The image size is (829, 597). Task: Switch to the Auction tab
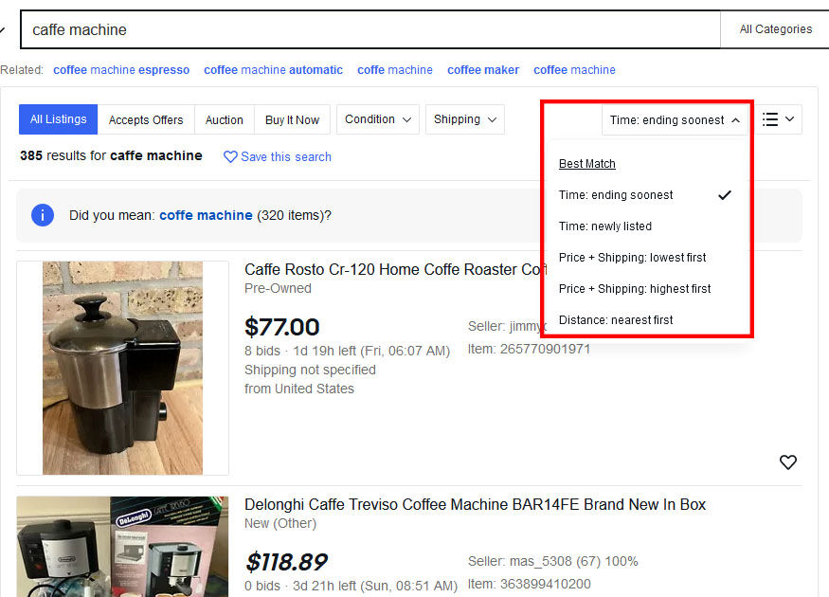[x=225, y=120]
